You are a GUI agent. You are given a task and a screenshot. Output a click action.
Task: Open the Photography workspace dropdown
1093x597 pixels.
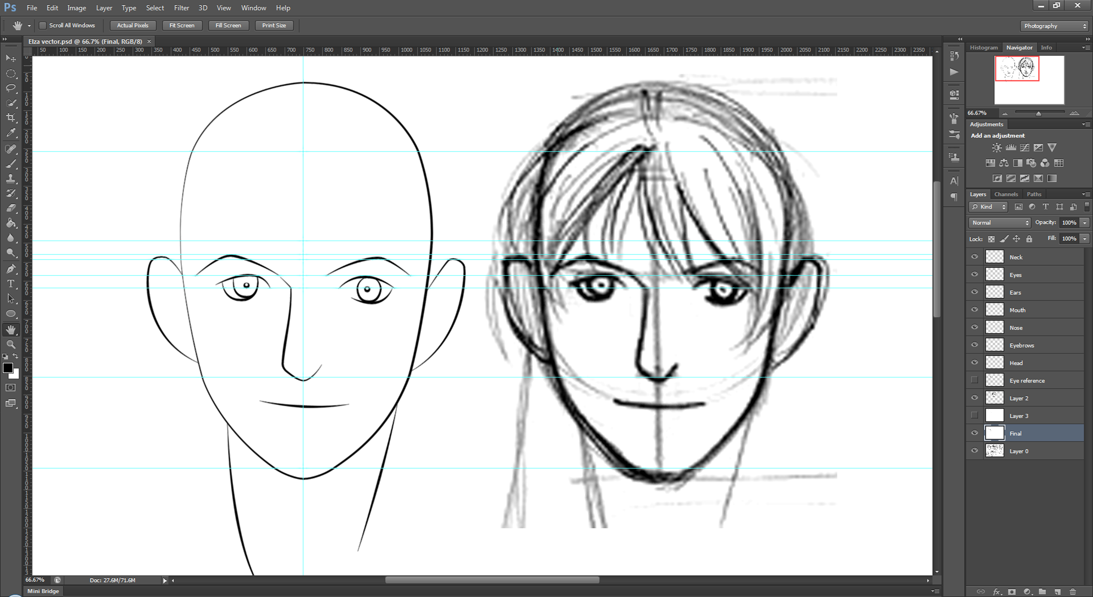point(1054,26)
